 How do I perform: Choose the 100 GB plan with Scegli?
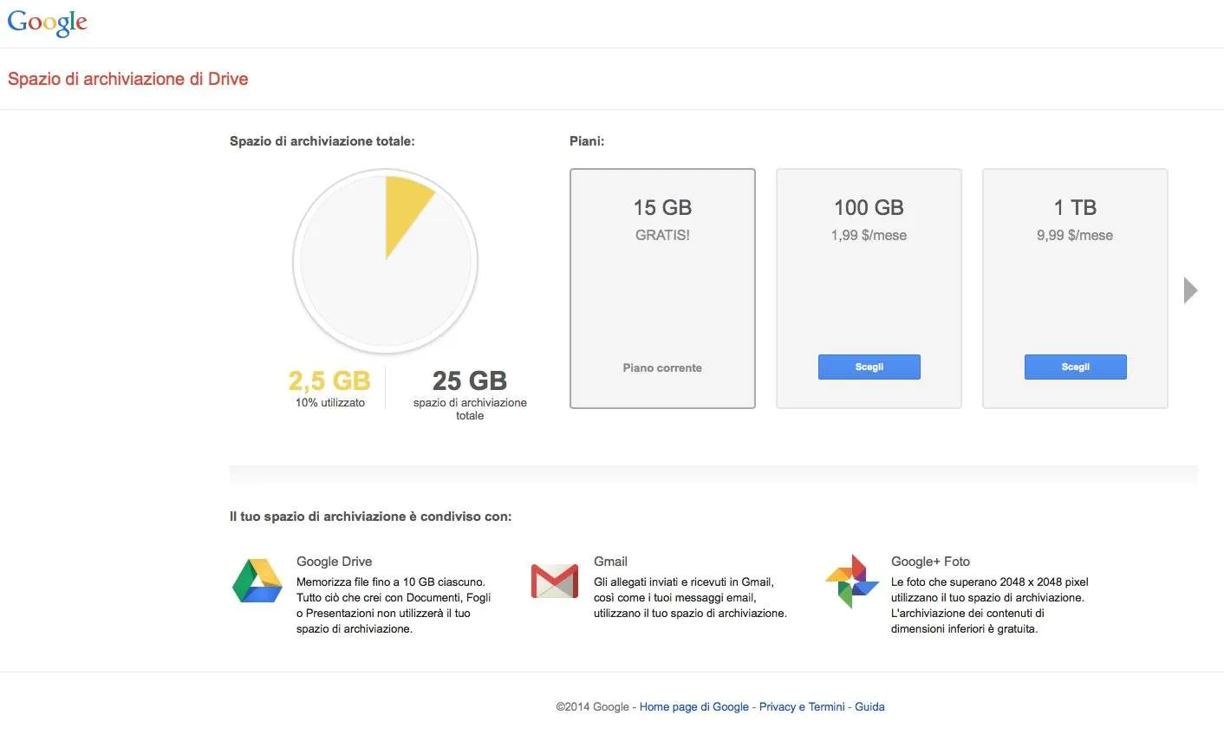(x=869, y=367)
